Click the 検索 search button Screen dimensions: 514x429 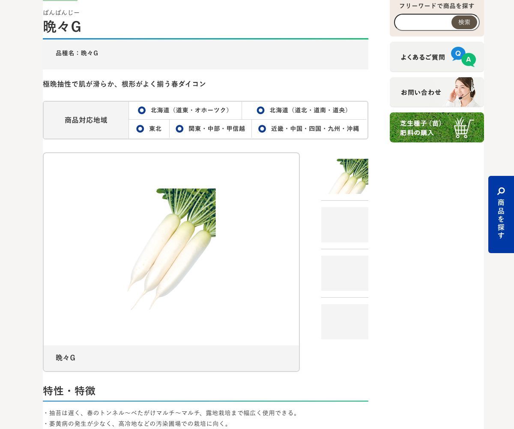pyautogui.click(x=464, y=22)
